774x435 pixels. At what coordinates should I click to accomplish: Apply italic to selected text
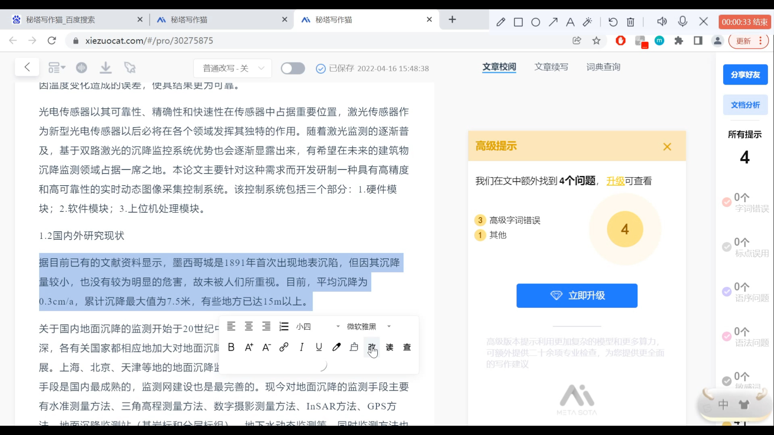point(302,347)
